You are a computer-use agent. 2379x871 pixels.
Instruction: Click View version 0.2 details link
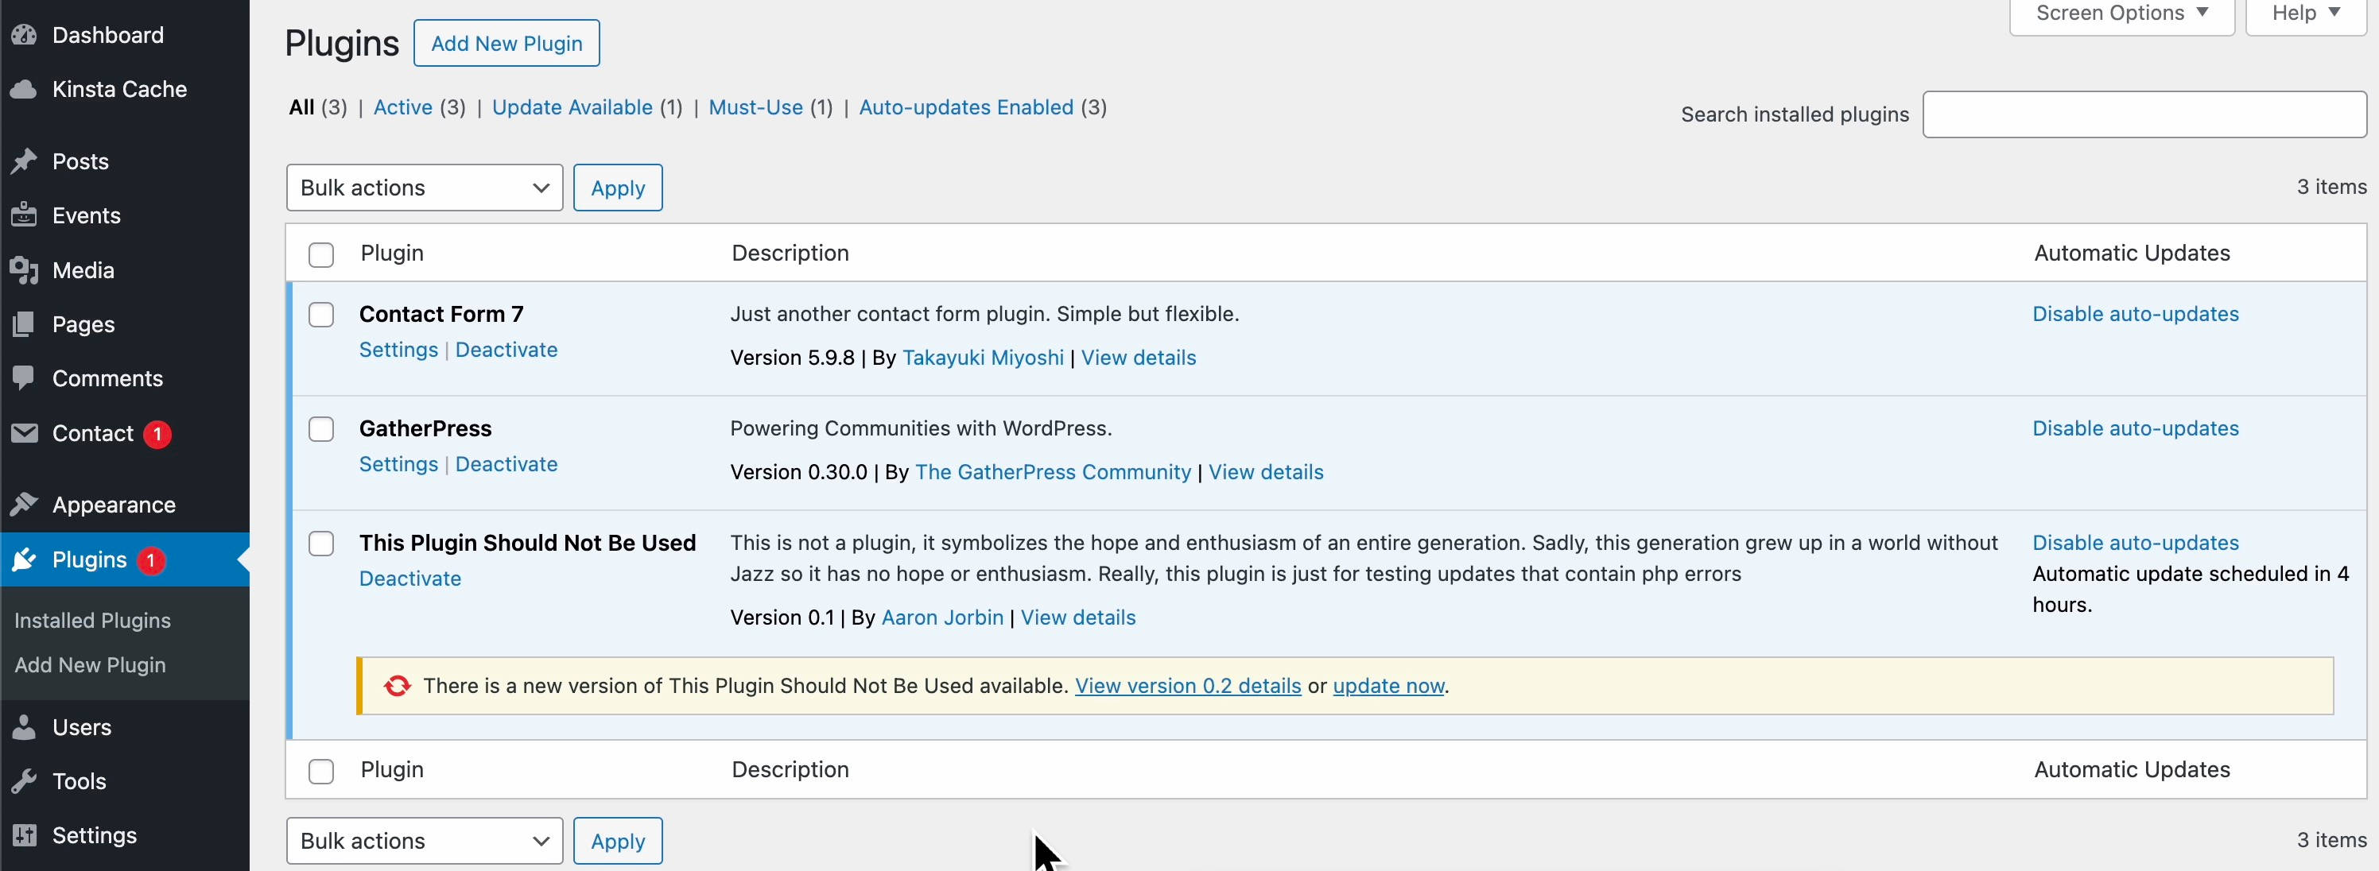click(x=1188, y=686)
